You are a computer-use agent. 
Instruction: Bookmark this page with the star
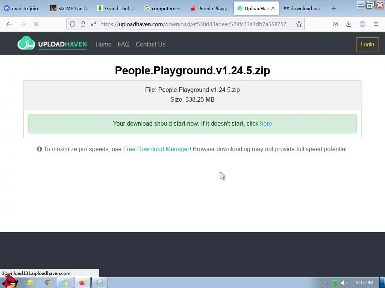[x=299, y=24]
